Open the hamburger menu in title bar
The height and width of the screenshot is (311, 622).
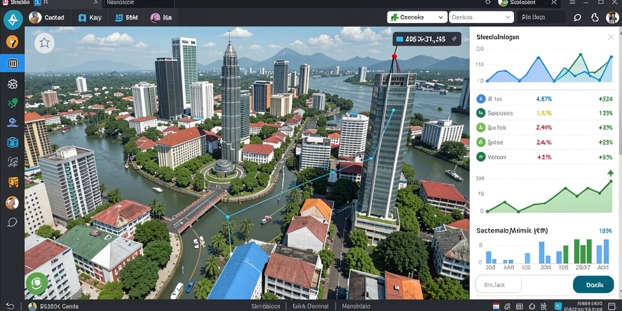(572, 2)
